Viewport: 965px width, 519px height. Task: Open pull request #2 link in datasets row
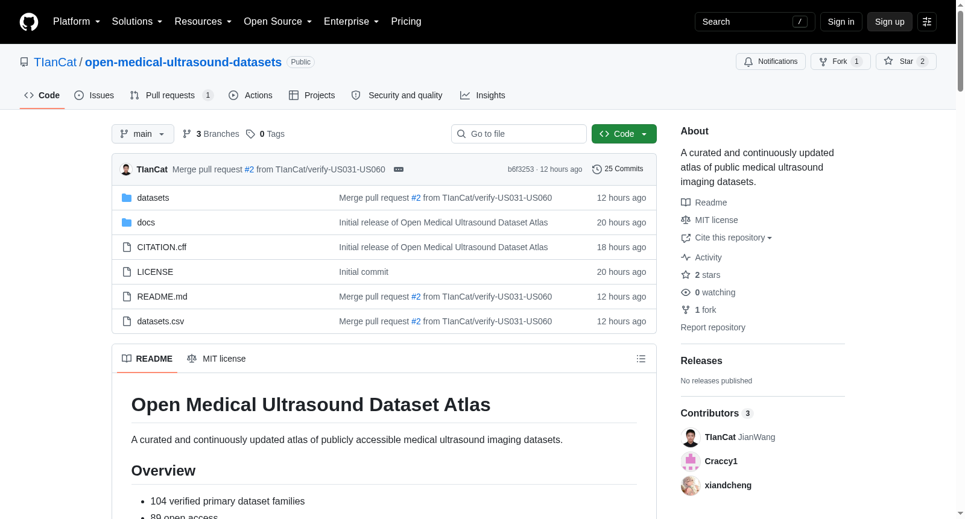pos(416,198)
